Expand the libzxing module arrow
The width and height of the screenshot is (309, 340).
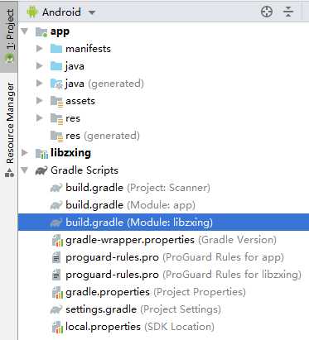[25, 152]
